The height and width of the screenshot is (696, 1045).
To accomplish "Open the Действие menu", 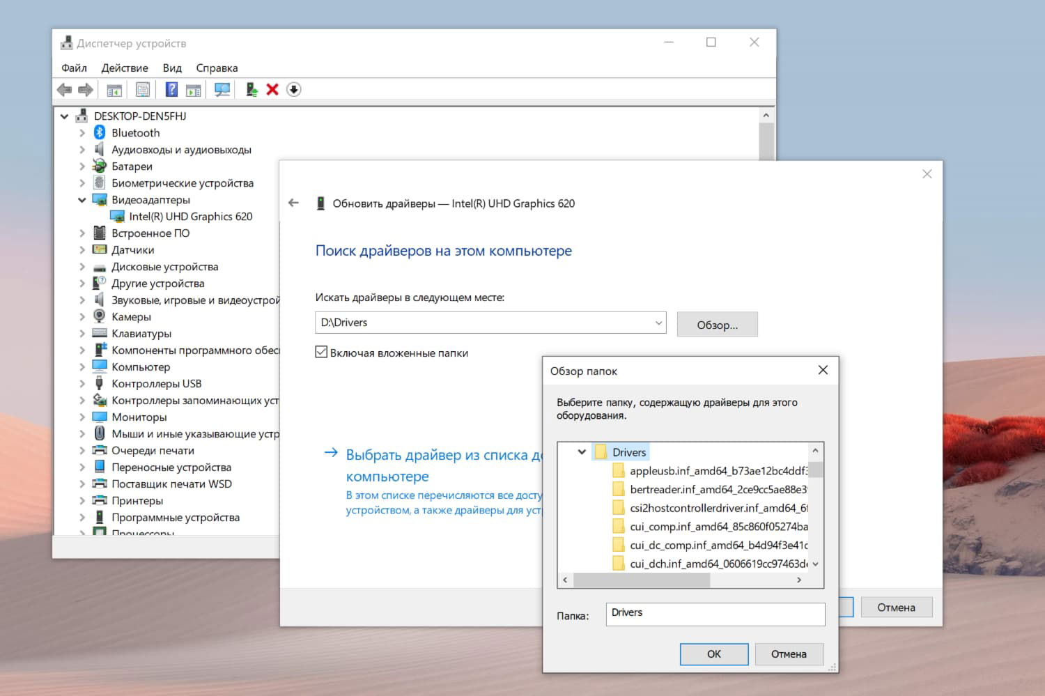I will pos(125,68).
